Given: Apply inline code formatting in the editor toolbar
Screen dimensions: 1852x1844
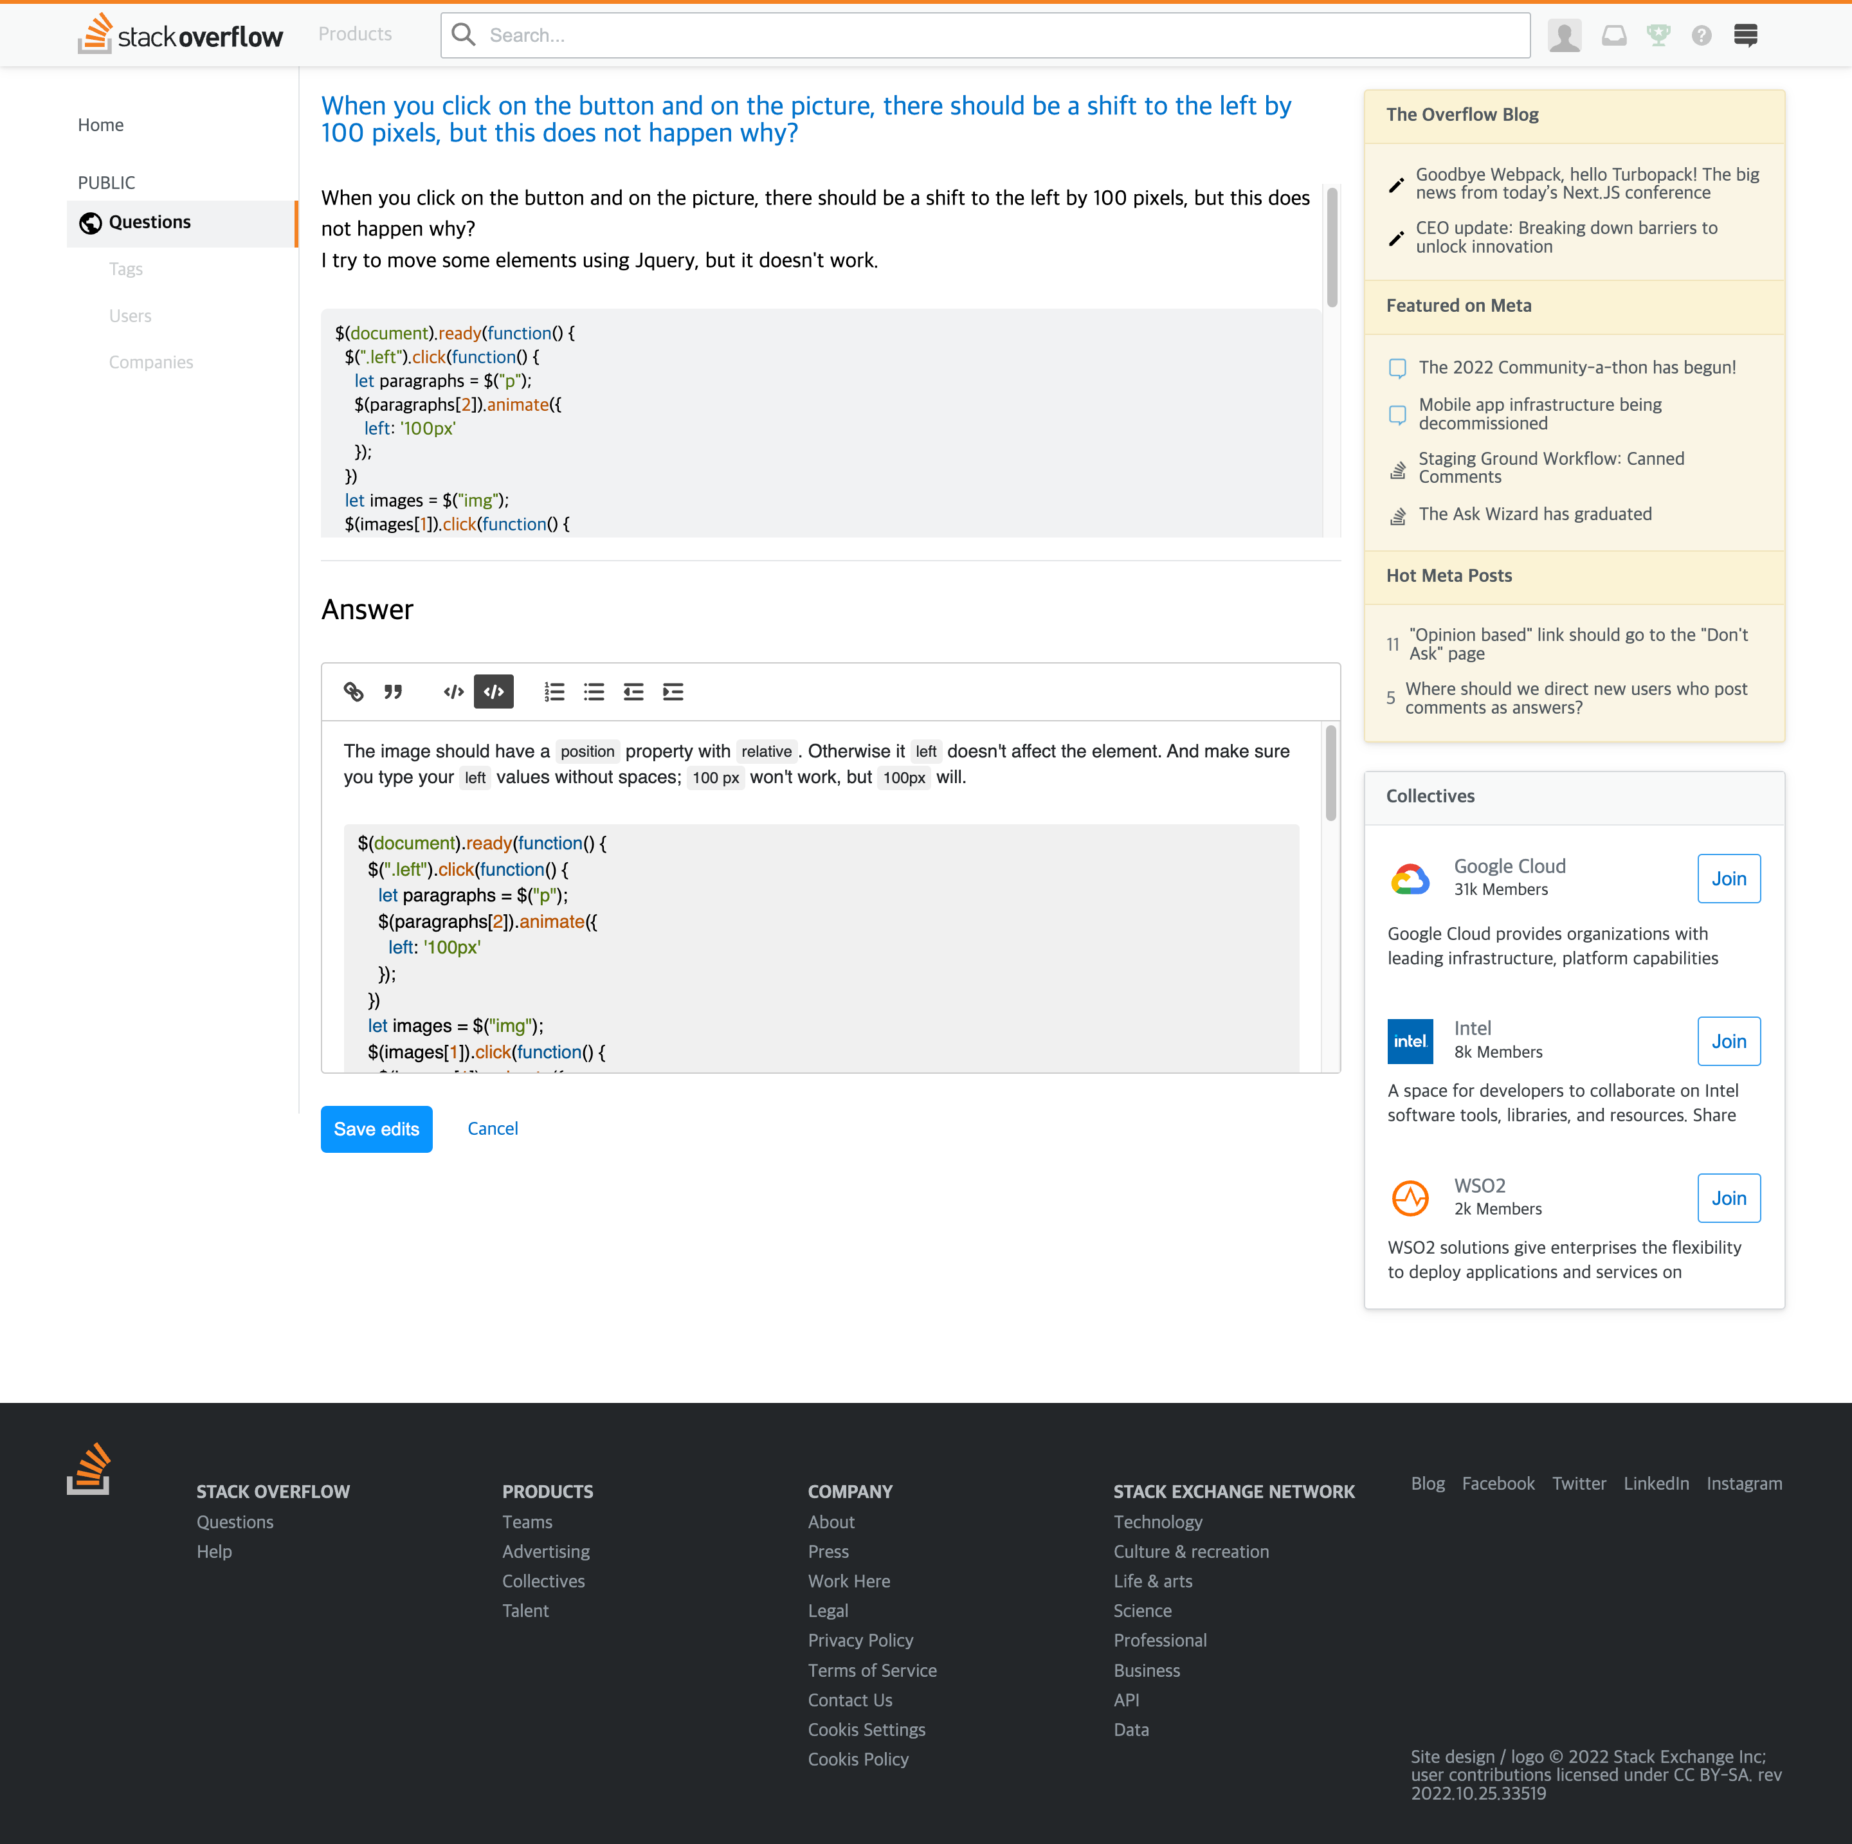Looking at the screenshot, I should 453,692.
